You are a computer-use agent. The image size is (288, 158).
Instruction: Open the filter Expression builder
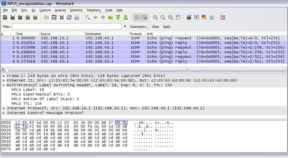tap(139, 27)
